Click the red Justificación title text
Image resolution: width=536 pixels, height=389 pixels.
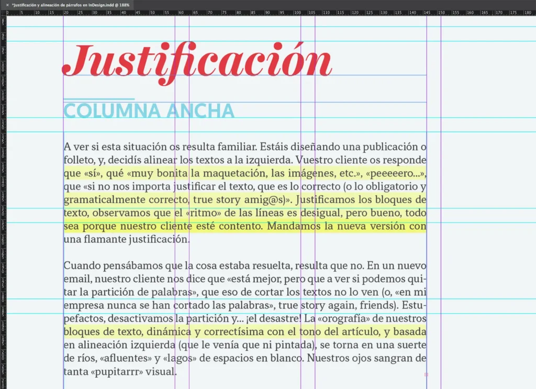pos(197,62)
